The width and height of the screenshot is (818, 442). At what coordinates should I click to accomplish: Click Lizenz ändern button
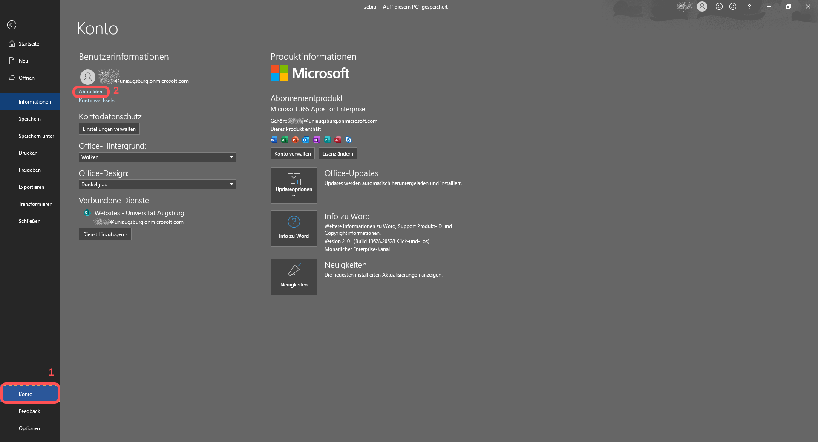pos(338,154)
